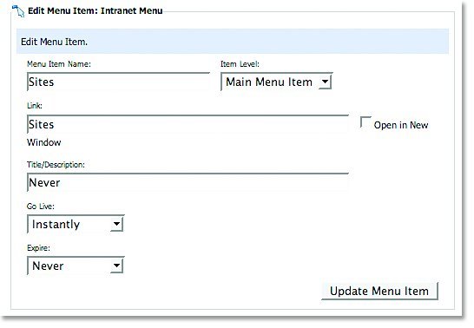
Task: Click the 'Edit Menu Item: Intranet Menu' heading
Action: pyautogui.click(x=95, y=11)
